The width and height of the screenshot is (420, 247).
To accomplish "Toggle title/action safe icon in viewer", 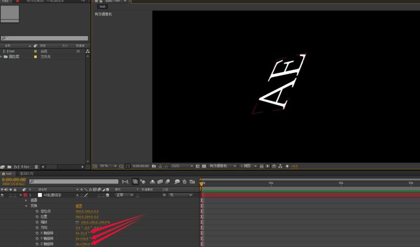I will 121,167.
